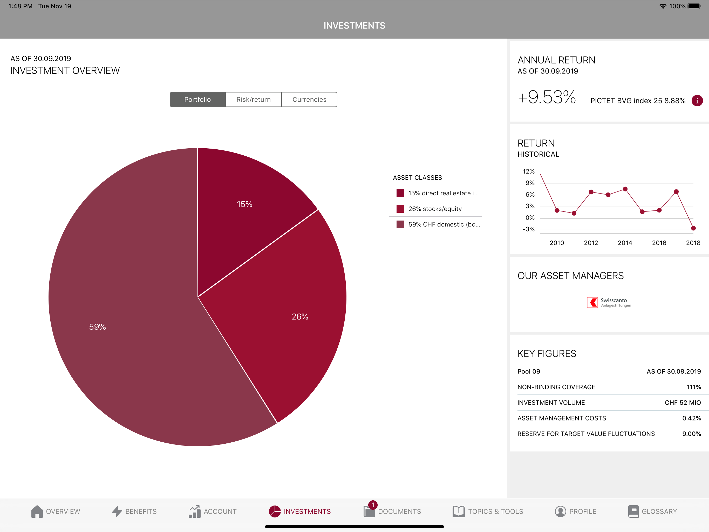709x532 pixels.
Task: Select the 2014 peak data point
Action: point(625,189)
